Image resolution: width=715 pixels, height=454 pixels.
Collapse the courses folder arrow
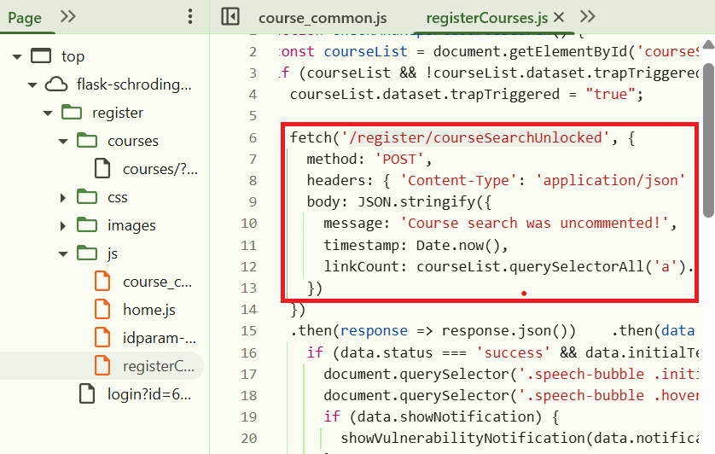point(63,142)
